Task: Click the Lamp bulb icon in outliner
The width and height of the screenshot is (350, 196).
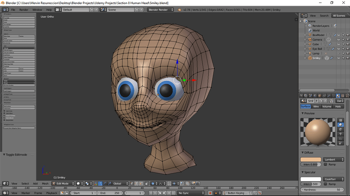Action: pos(310,53)
